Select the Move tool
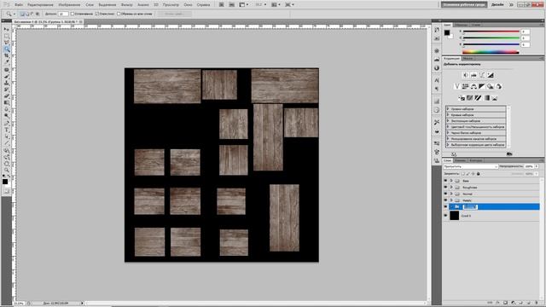Viewport: 546px width, 307px height. pos(7,30)
